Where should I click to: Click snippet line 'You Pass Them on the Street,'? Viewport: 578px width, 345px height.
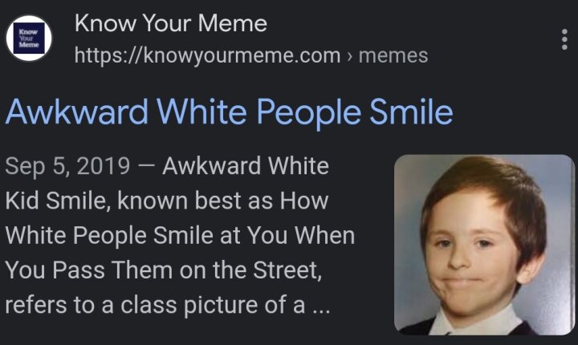pyautogui.click(x=164, y=270)
